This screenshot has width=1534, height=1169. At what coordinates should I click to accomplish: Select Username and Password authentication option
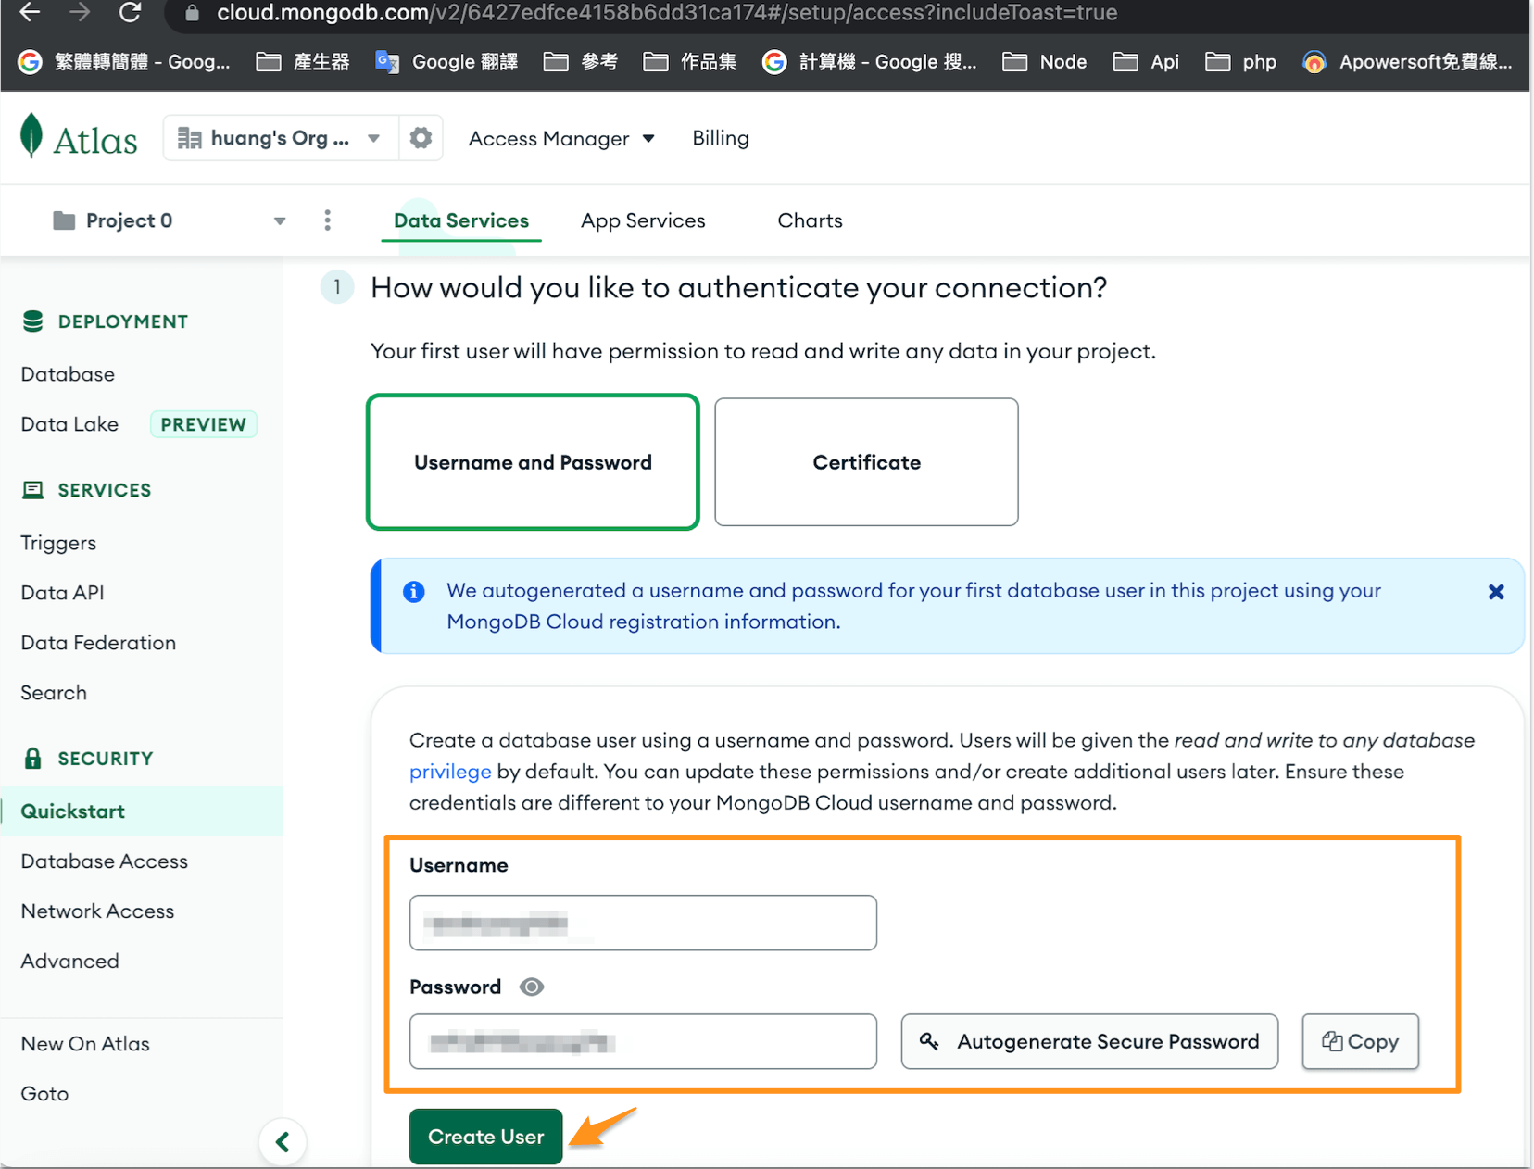coord(533,462)
